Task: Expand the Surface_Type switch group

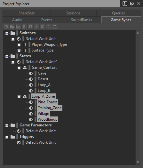Action: click(19, 51)
